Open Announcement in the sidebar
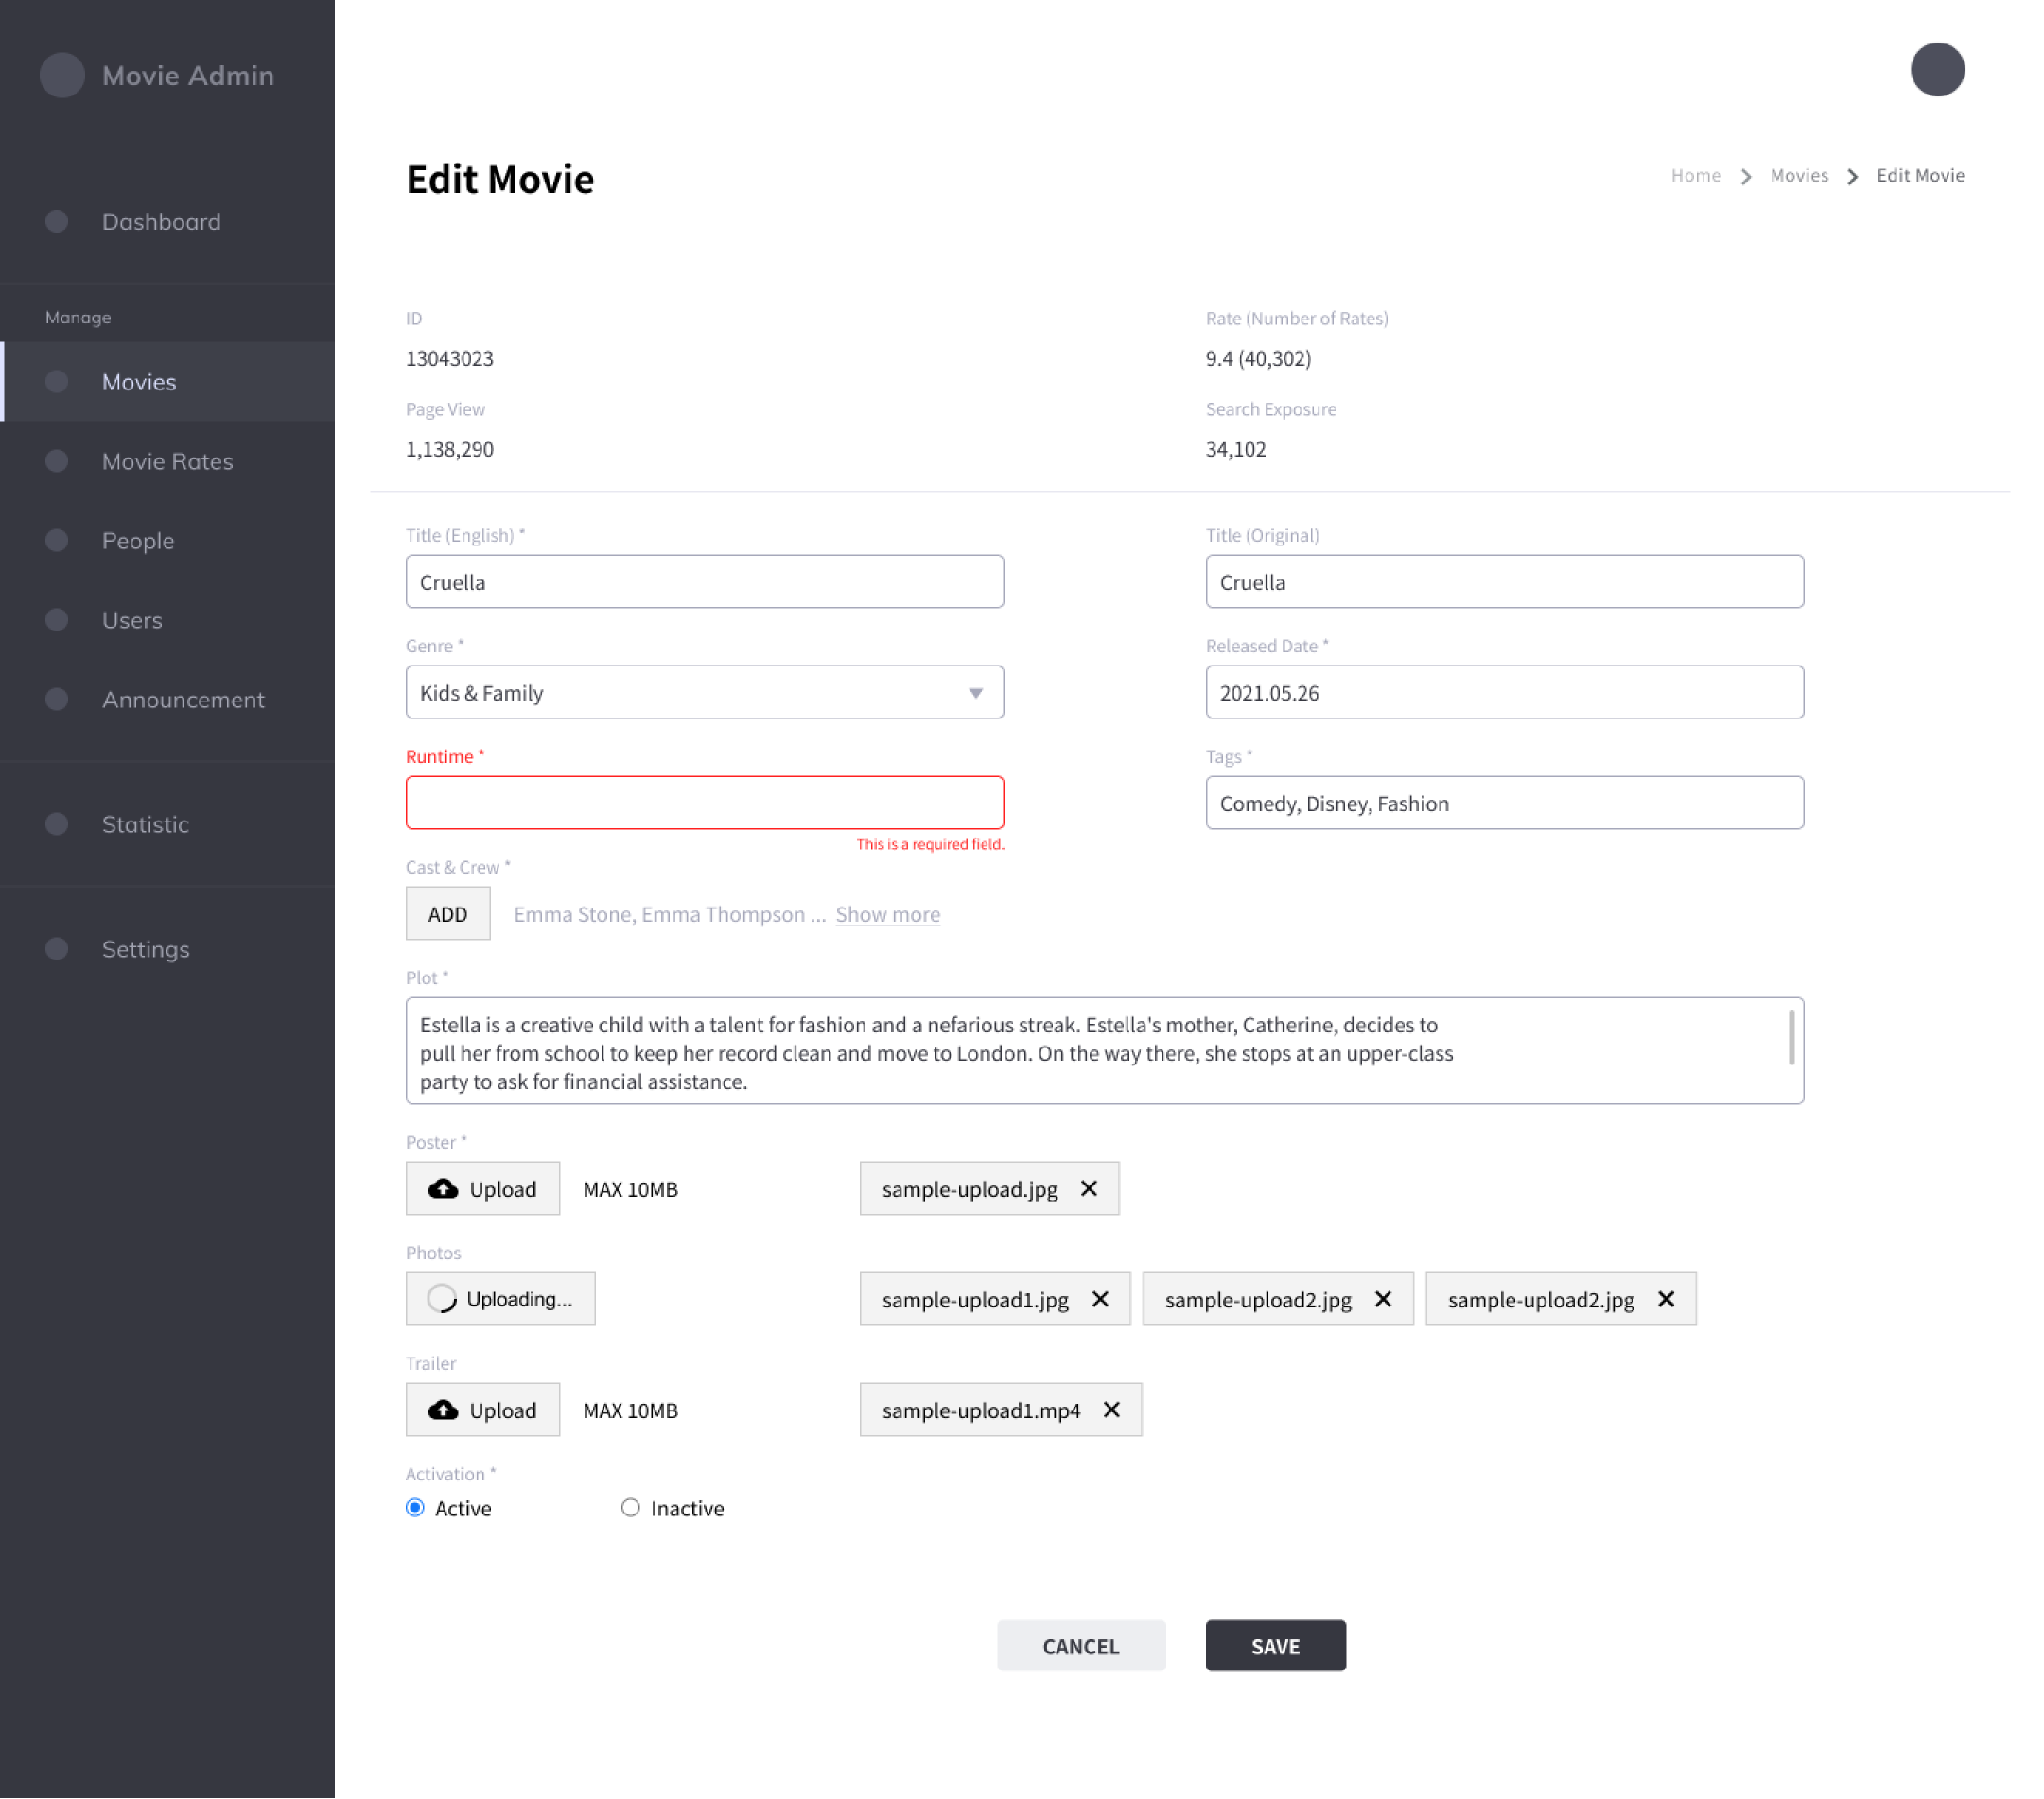Image resolution: width=2044 pixels, height=1799 pixels. click(167, 700)
